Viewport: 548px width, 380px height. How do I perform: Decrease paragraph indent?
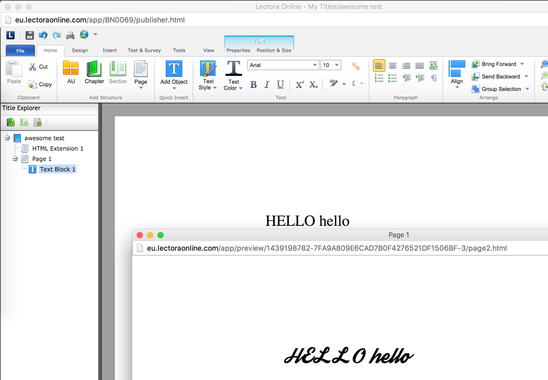coord(407,78)
